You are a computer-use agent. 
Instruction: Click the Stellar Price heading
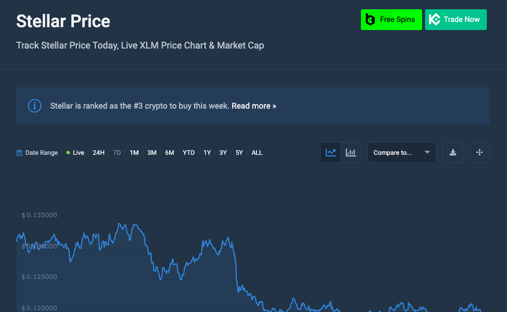(x=63, y=21)
